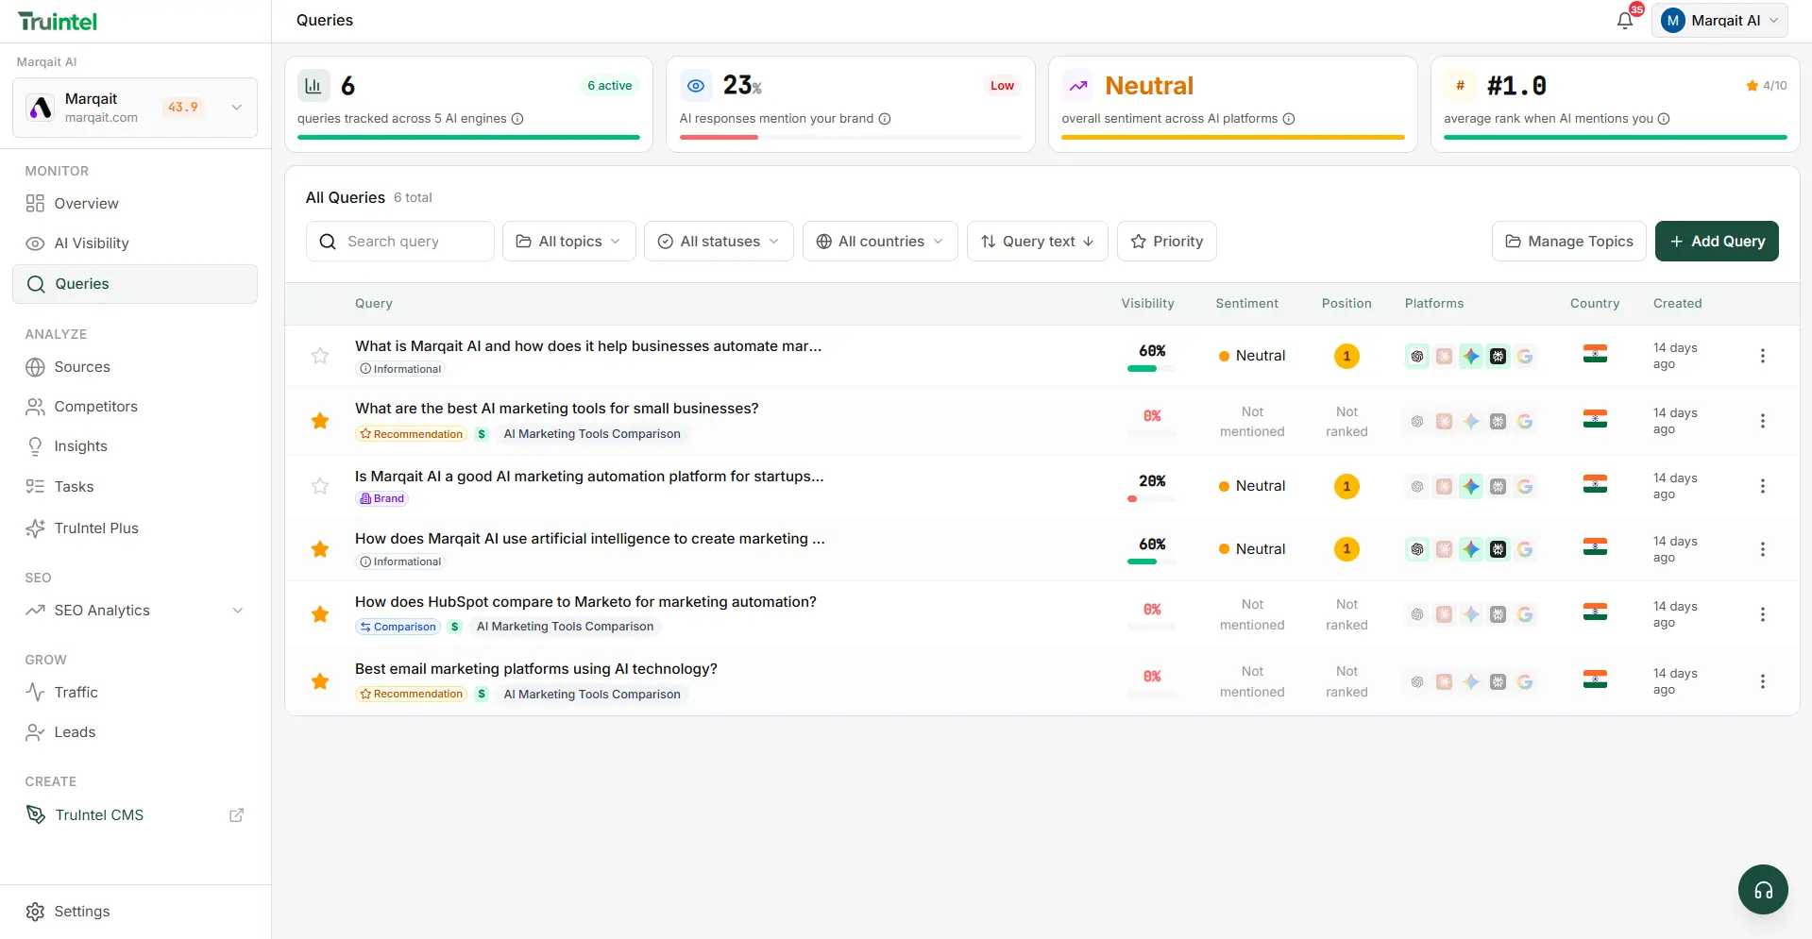Open three-dot menu for Best email marketing query

tap(1762, 681)
